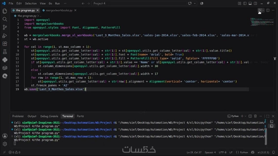
Task: Open the Search view in activity bar
Action: [x=5, y=19]
